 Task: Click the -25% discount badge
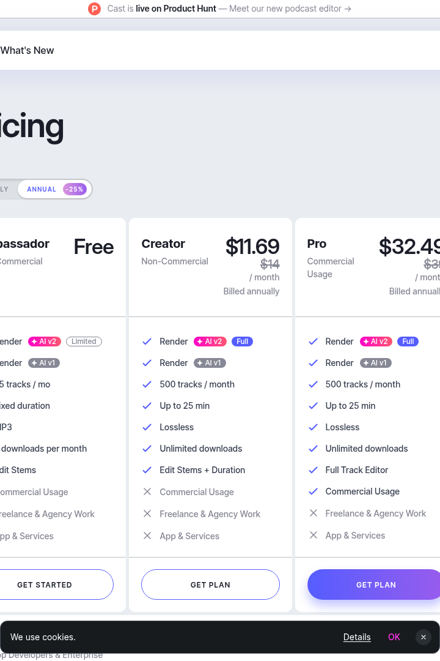click(x=75, y=189)
